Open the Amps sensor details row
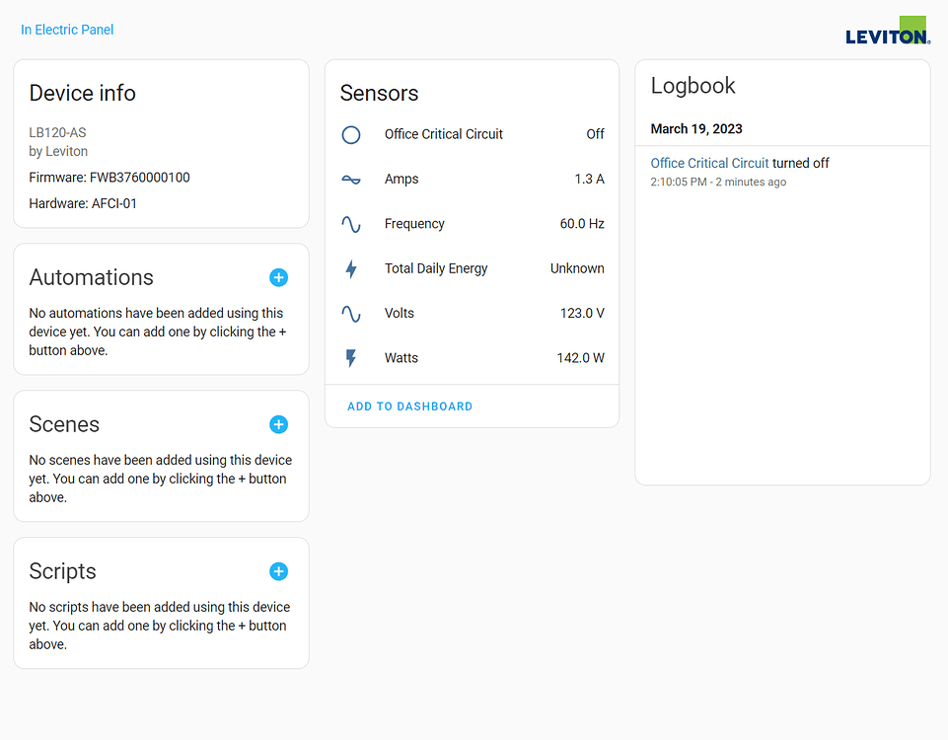 tap(472, 179)
